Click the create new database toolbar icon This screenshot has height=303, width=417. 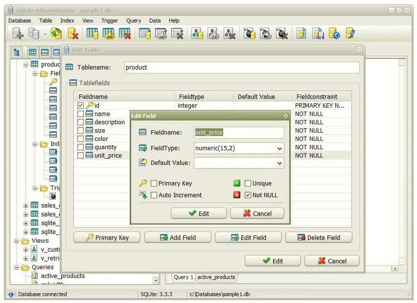click(18, 33)
